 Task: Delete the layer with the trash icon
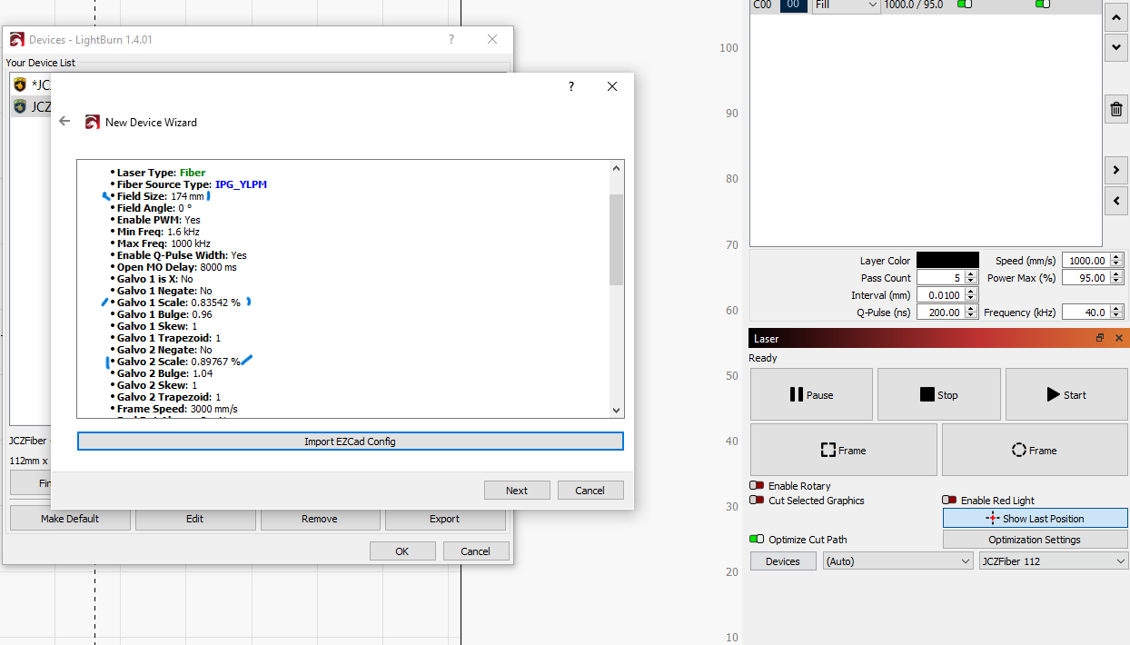[x=1116, y=110]
